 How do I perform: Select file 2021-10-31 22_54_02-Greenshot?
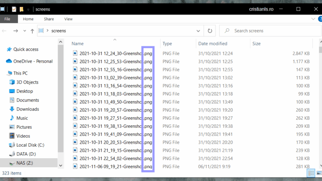point(116,158)
